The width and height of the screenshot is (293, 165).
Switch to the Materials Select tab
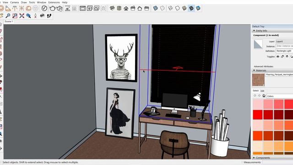point(255,91)
